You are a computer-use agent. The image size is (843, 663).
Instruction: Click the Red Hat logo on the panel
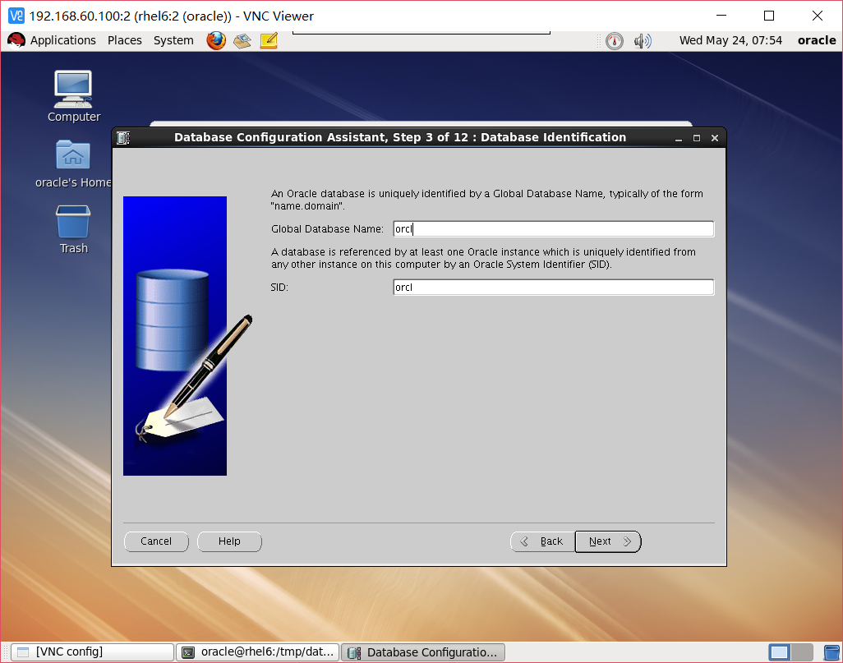coord(16,39)
